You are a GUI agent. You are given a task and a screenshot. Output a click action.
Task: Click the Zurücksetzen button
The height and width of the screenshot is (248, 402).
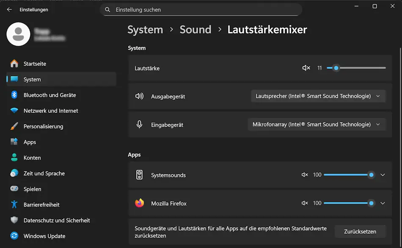pyautogui.click(x=360, y=232)
